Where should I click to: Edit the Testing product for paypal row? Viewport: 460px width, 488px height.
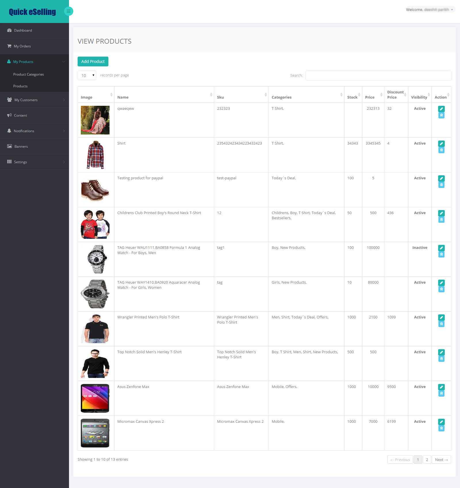441,178
